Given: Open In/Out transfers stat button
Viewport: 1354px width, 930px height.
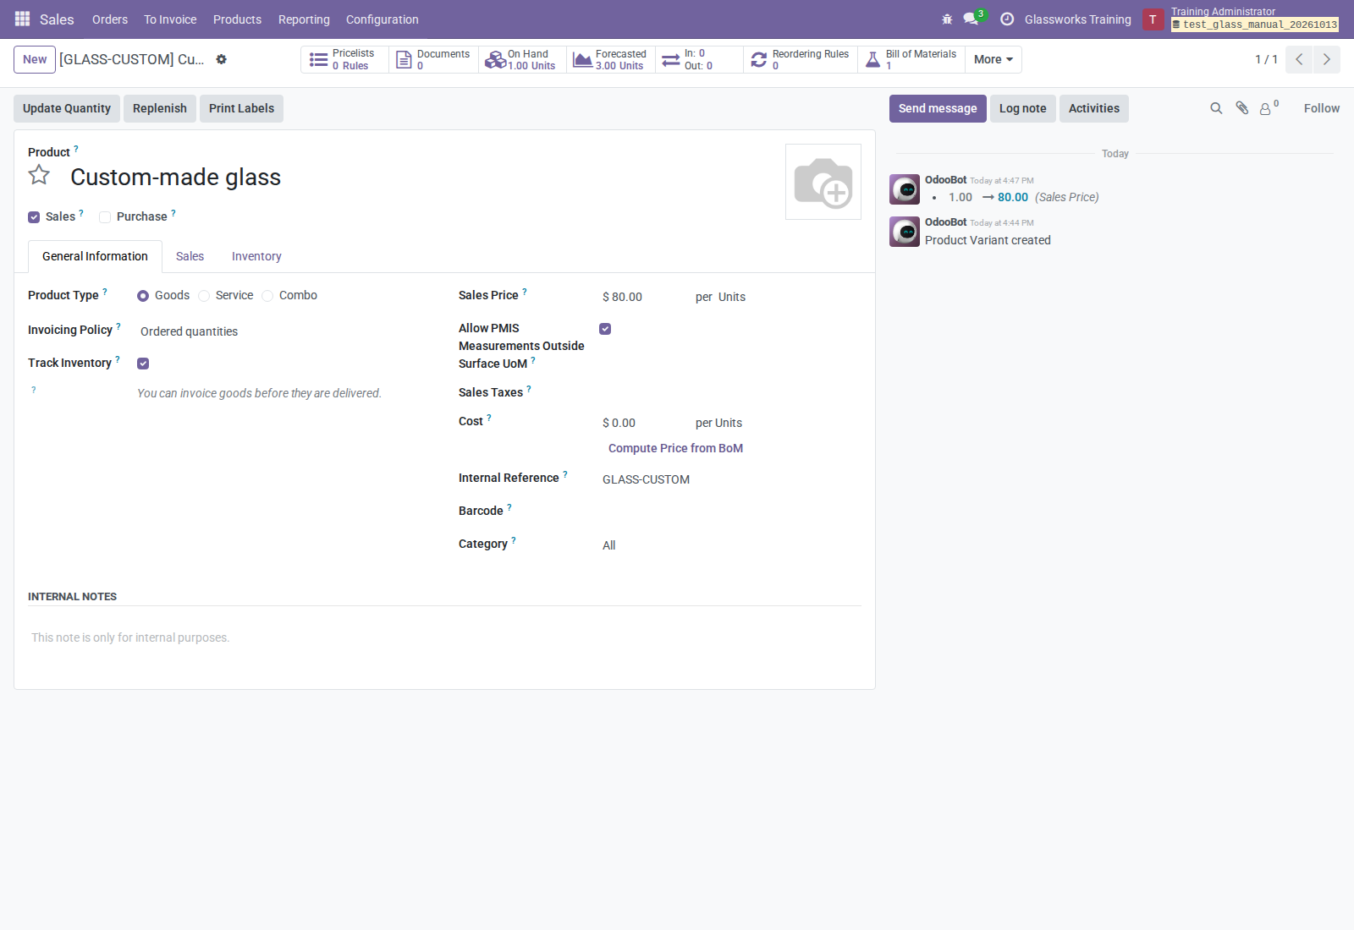Looking at the screenshot, I should [x=699, y=59].
